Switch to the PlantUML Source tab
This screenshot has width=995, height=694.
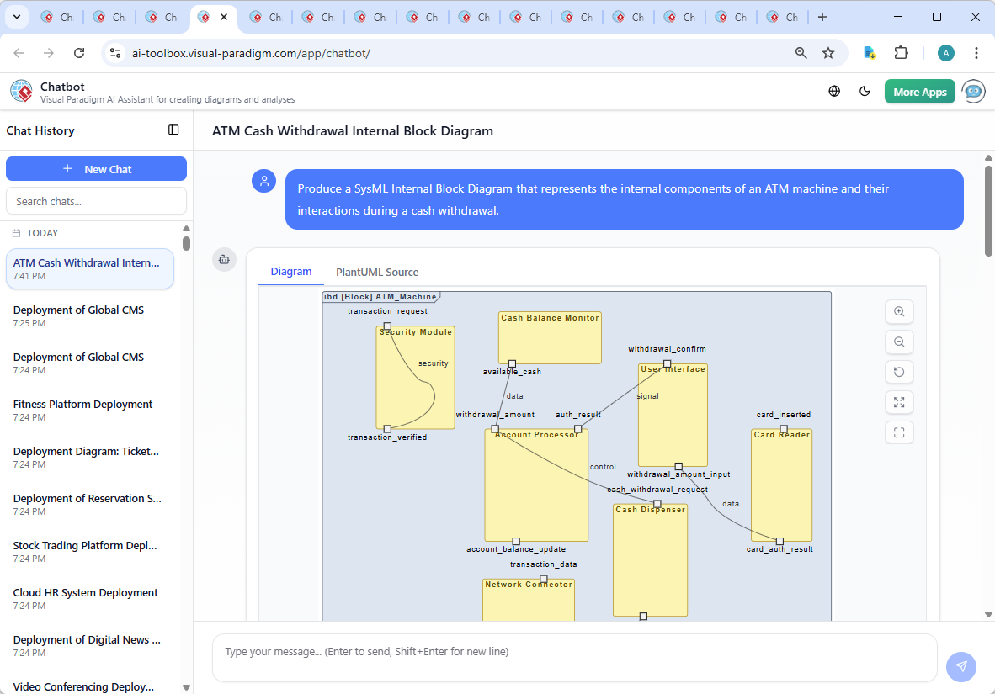pyautogui.click(x=376, y=272)
